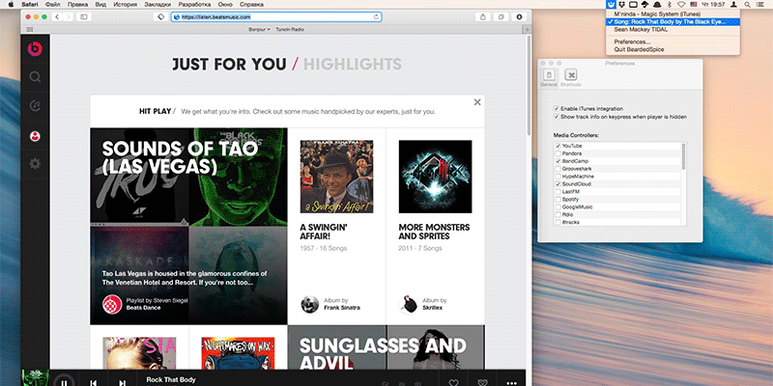Enable LastFM media controller

coord(558,191)
